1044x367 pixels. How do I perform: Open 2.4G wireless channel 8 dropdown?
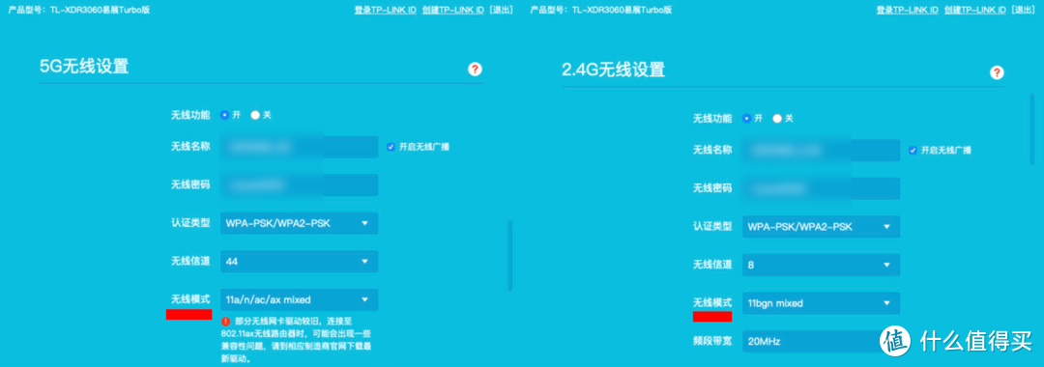coord(821,265)
